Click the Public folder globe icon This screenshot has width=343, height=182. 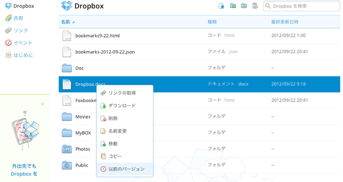click(x=67, y=165)
